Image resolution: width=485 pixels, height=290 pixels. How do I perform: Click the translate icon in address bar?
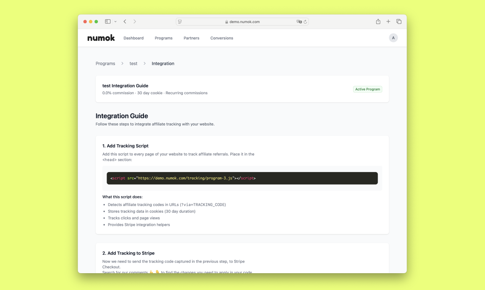(x=299, y=22)
